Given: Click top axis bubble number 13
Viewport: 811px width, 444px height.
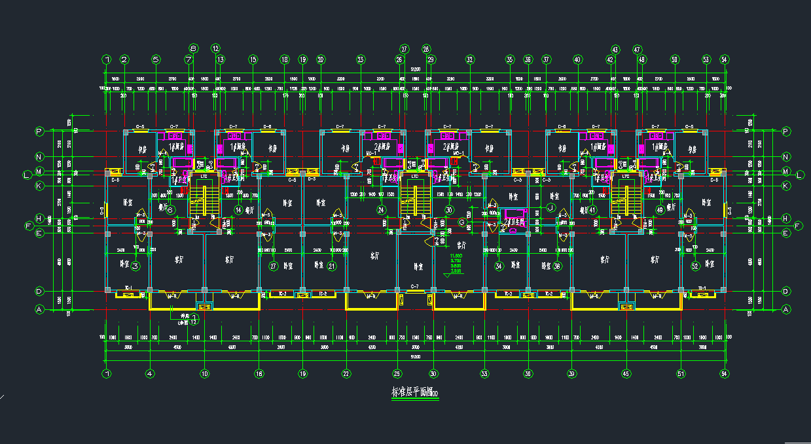Looking at the screenshot, I should [221, 60].
